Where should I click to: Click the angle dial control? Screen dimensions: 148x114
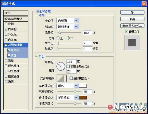pos(61,66)
